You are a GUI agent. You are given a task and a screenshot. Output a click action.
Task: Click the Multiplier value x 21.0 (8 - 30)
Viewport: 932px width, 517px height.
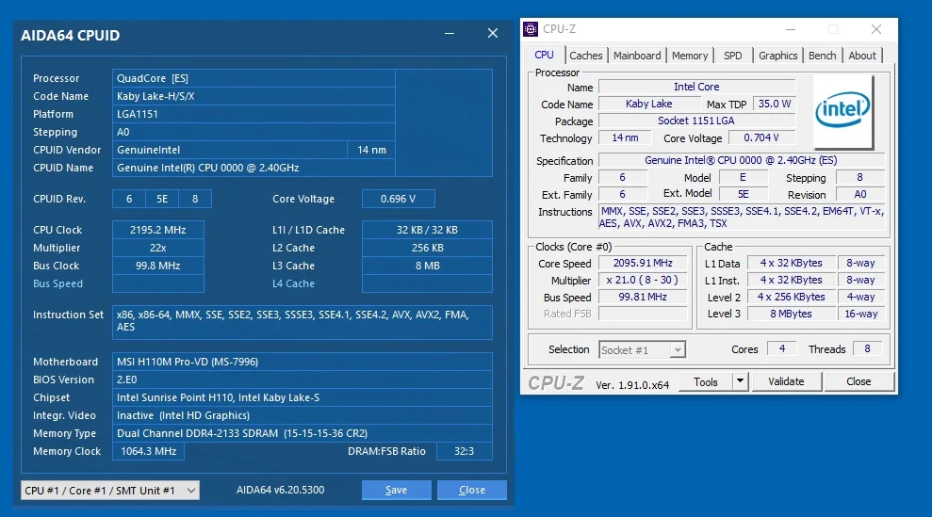pos(643,280)
